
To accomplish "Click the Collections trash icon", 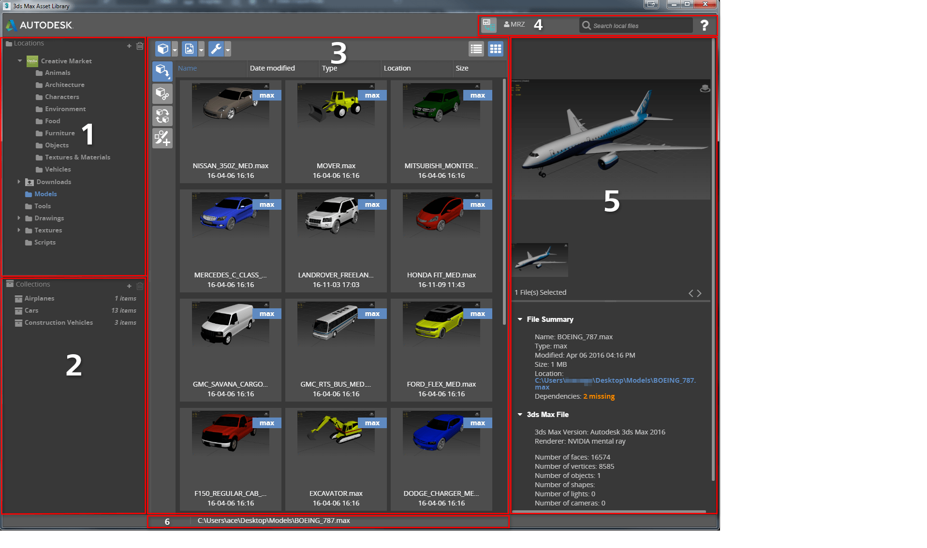I will pyautogui.click(x=140, y=286).
